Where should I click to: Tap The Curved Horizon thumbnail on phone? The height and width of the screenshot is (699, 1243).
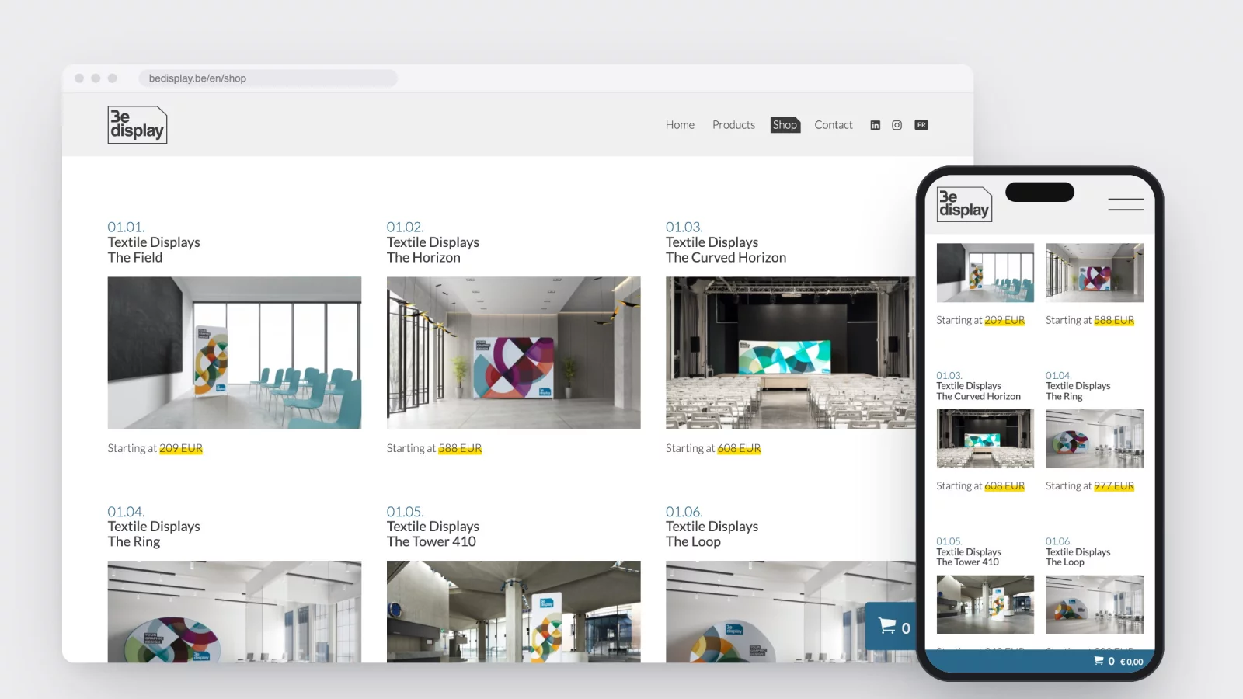tap(985, 439)
